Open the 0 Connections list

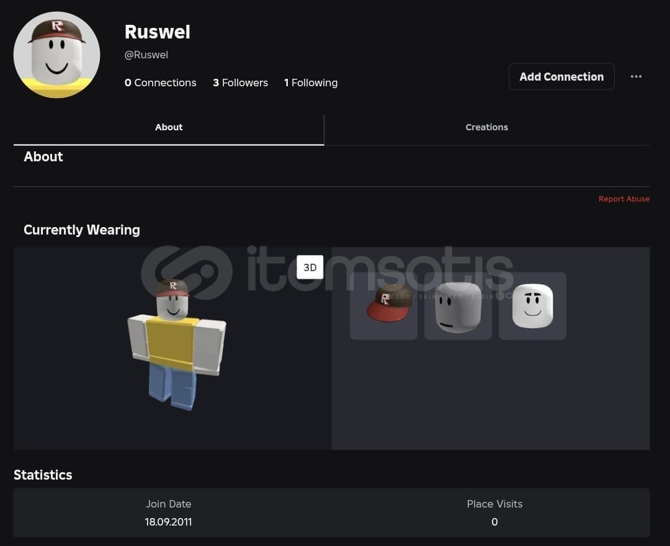[x=160, y=83]
